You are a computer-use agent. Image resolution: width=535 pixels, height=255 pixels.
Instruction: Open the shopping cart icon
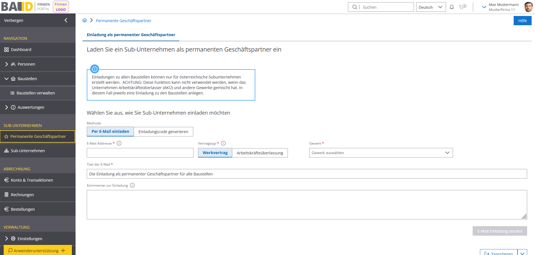[462, 7]
